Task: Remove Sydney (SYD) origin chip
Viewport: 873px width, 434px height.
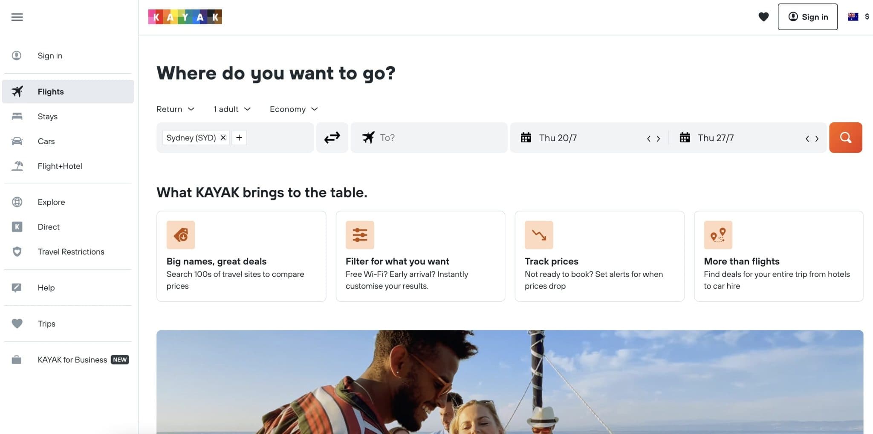Action: (223, 138)
